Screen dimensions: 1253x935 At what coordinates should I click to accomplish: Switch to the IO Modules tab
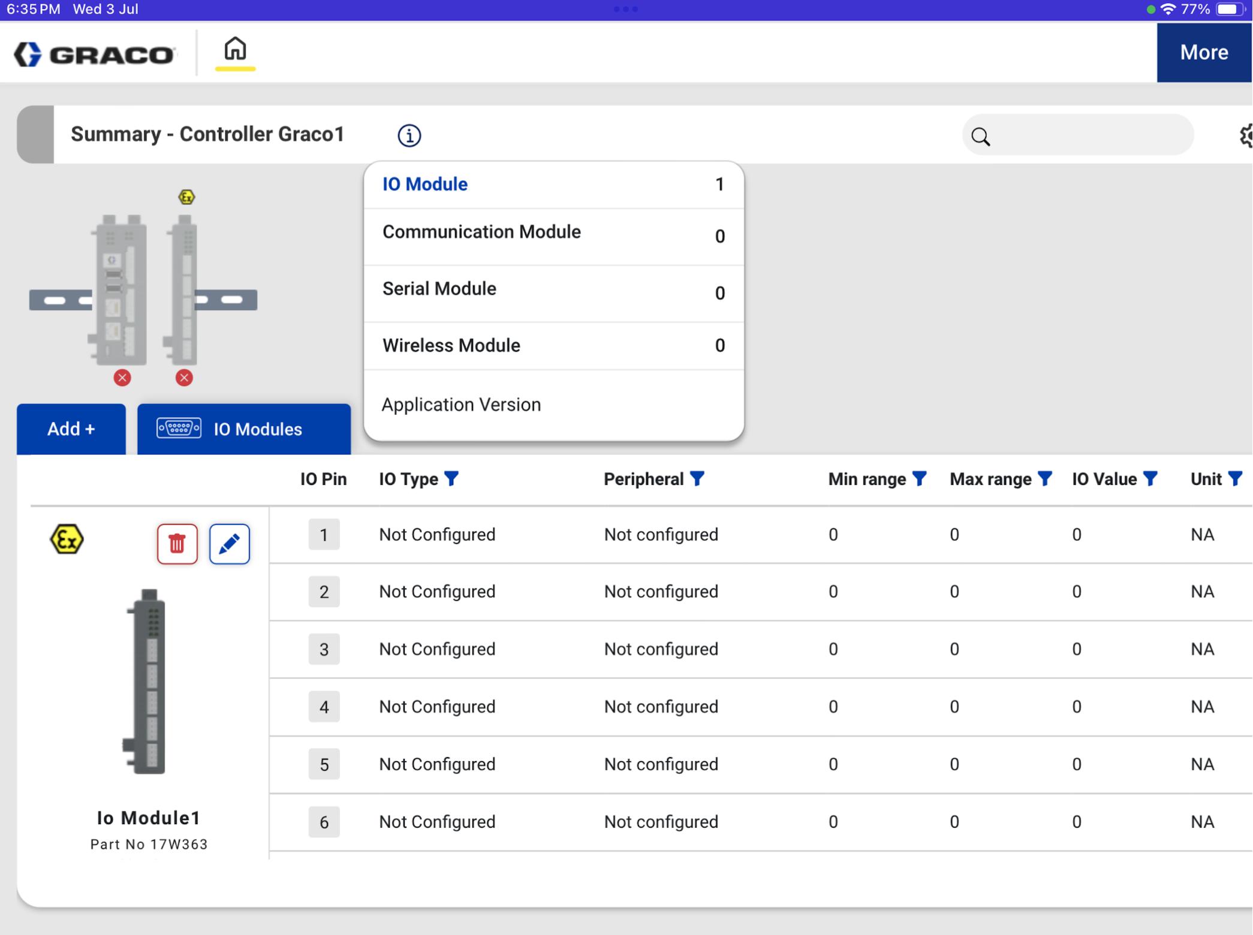tap(244, 429)
